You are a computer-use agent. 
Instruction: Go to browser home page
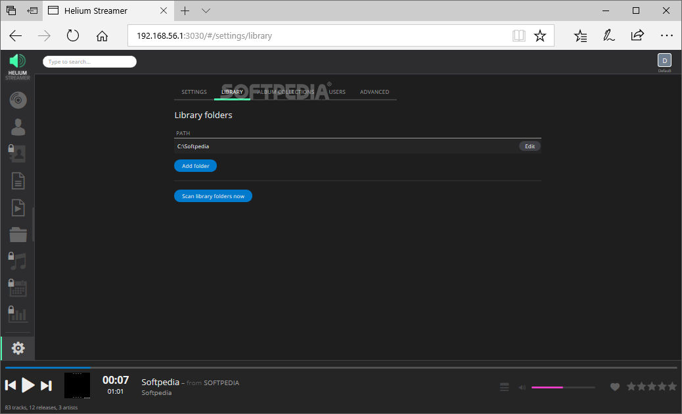tap(102, 35)
